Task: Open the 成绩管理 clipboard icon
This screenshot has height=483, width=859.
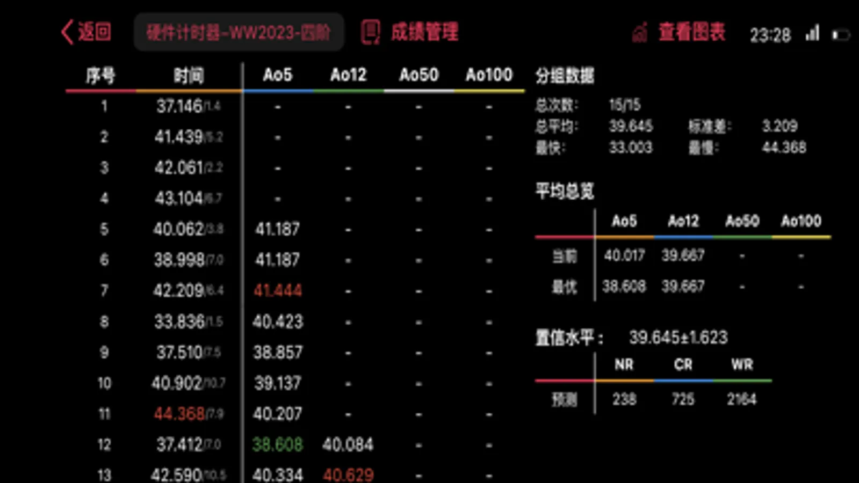Action: 370,32
